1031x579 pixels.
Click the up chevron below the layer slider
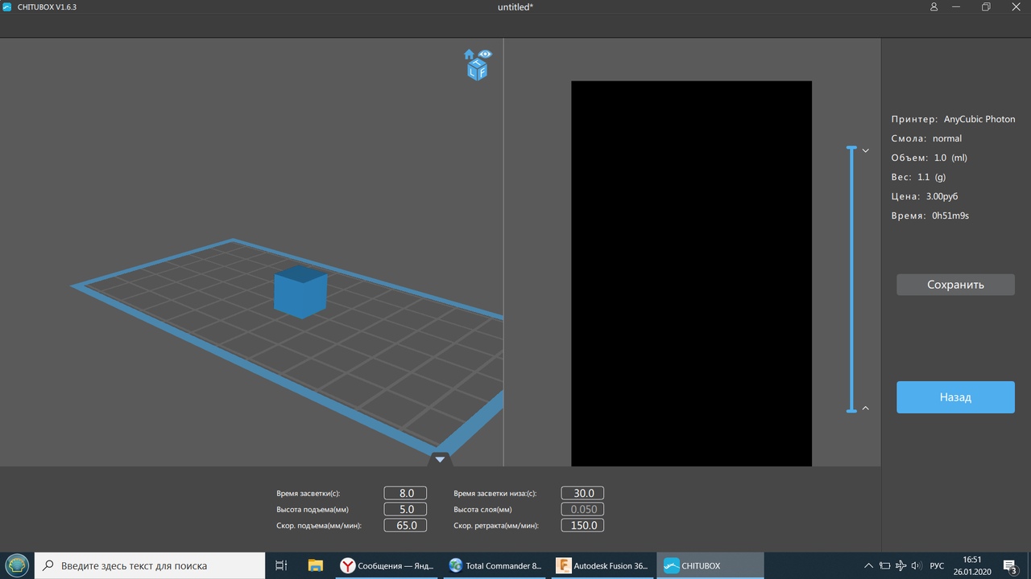866,409
